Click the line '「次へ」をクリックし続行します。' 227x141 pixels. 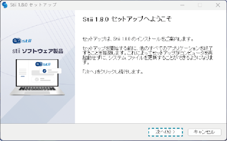click(113, 72)
